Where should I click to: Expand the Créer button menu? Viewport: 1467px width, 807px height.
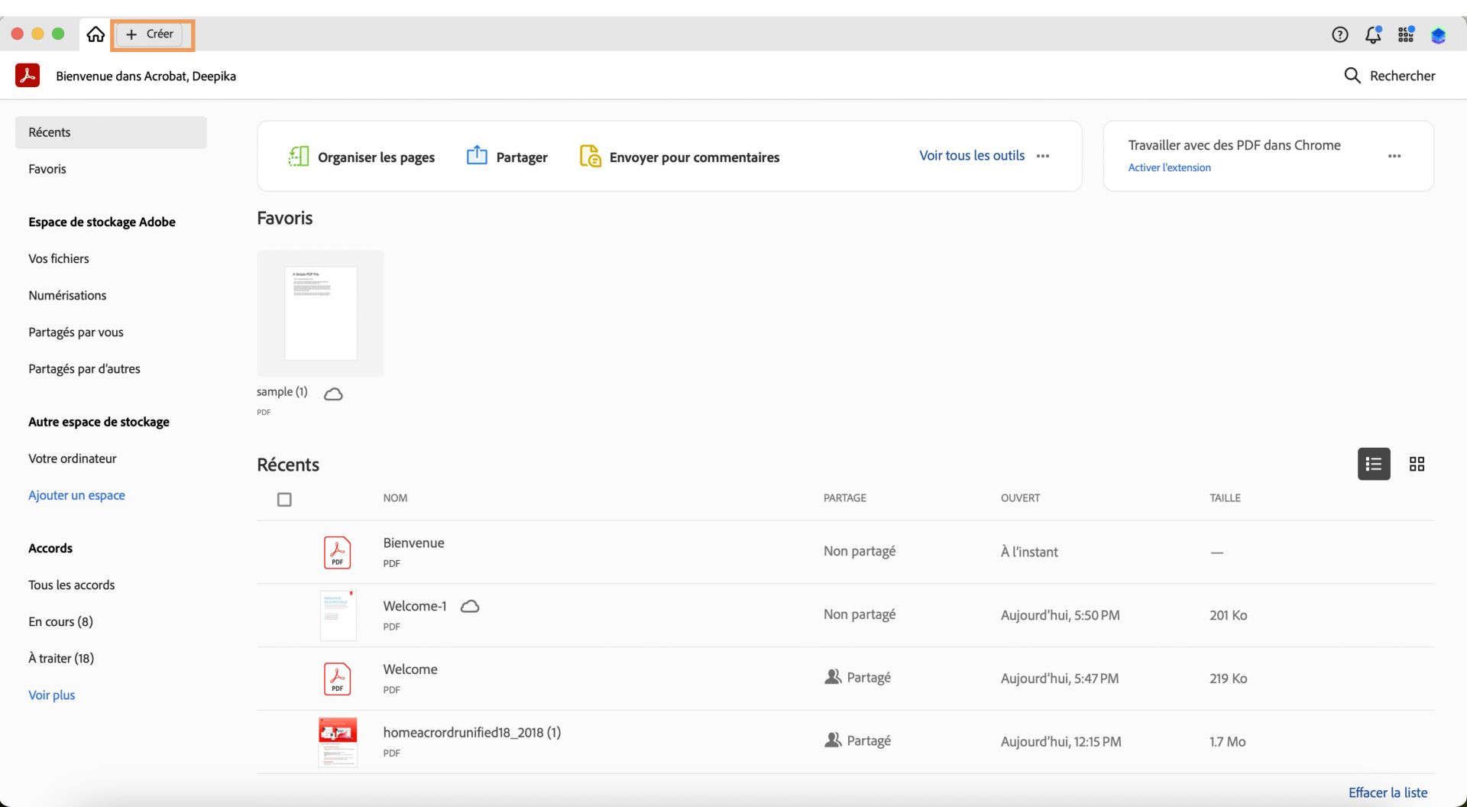(151, 34)
